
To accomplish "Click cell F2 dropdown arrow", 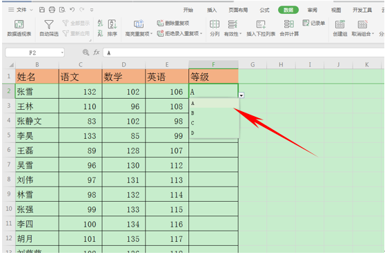I will (x=241, y=95).
